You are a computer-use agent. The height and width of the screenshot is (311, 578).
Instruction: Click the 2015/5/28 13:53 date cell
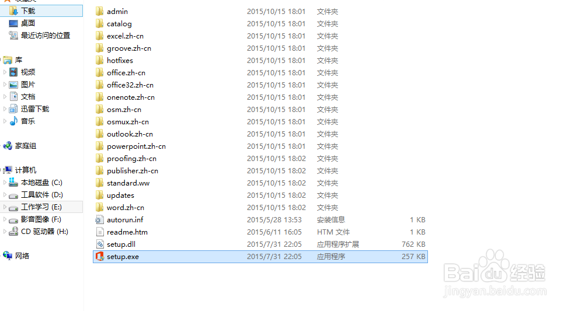pos(274,220)
